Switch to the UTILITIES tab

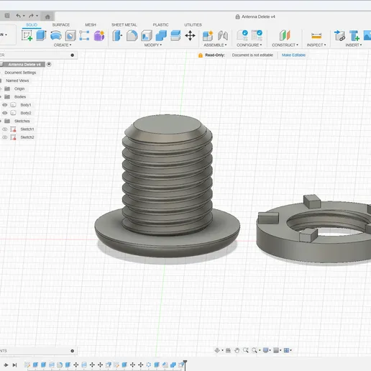tap(193, 24)
